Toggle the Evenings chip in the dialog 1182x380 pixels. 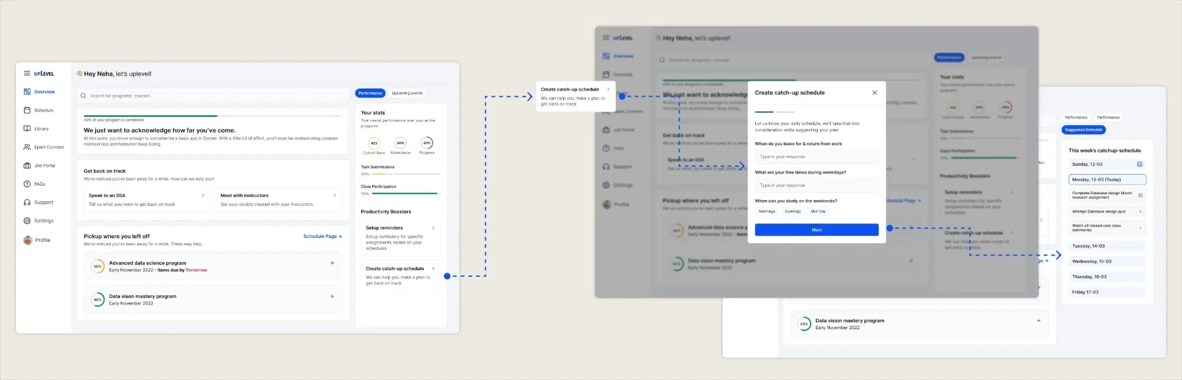coord(793,211)
